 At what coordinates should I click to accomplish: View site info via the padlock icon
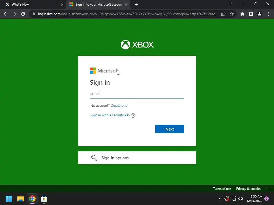coord(34,14)
